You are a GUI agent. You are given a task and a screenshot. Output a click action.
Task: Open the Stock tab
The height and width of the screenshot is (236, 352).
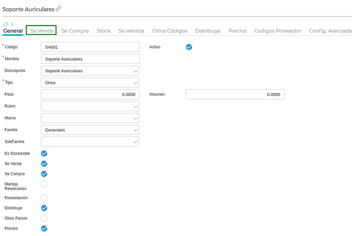pos(104,31)
